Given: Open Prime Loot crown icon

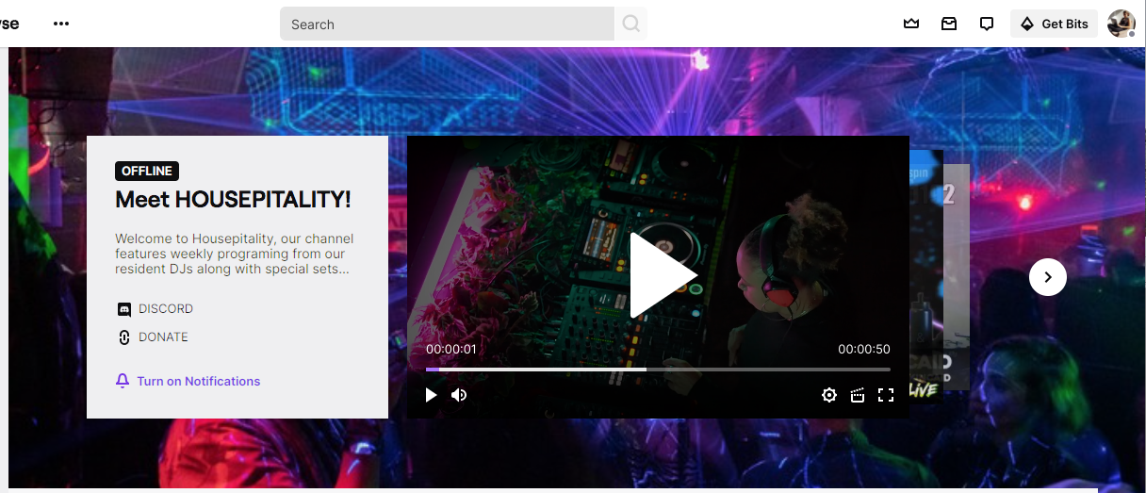Looking at the screenshot, I should pos(910,24).
